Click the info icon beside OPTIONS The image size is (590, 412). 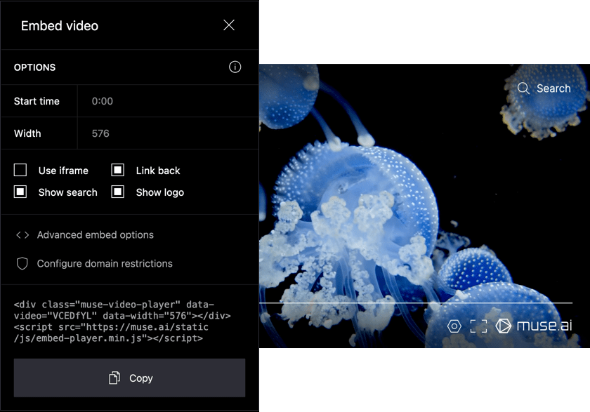(x=235, y=67)
